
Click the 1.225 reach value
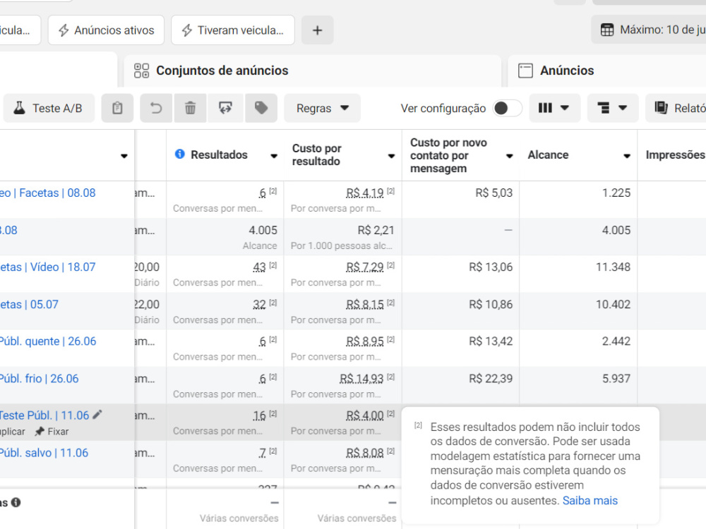point(616,193)
